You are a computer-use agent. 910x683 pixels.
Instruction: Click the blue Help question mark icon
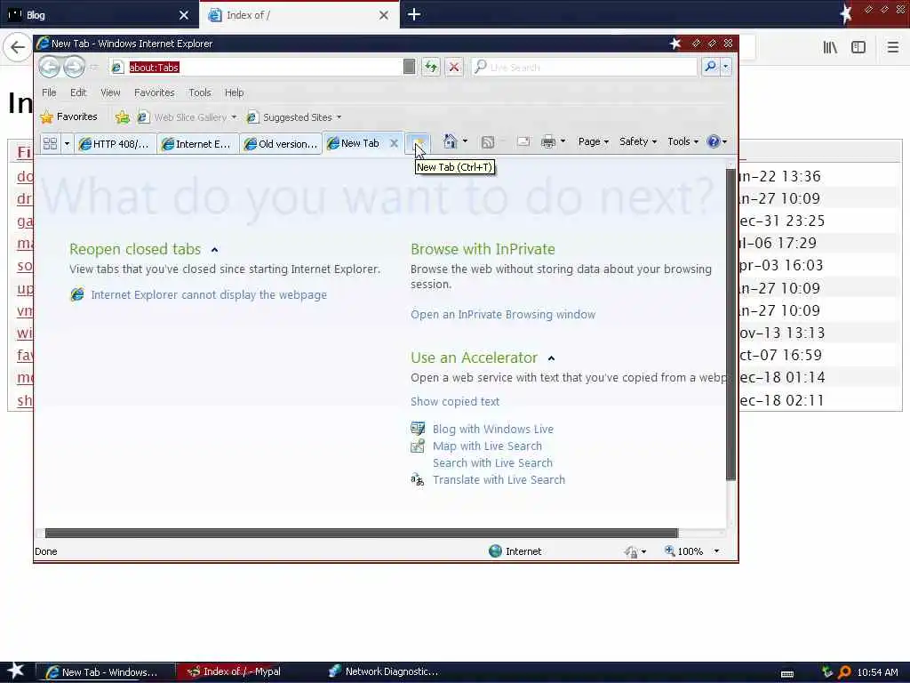tap(714, 141)
